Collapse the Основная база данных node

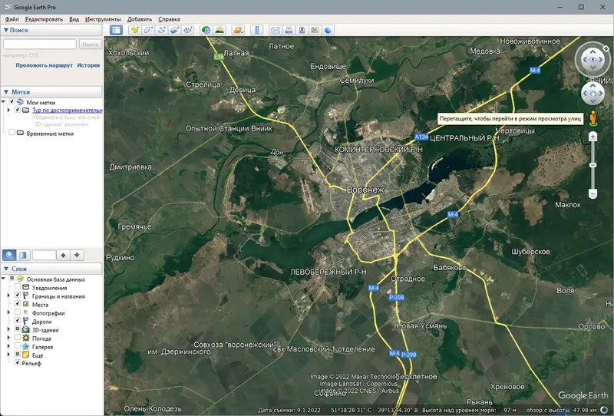point(4,279)
